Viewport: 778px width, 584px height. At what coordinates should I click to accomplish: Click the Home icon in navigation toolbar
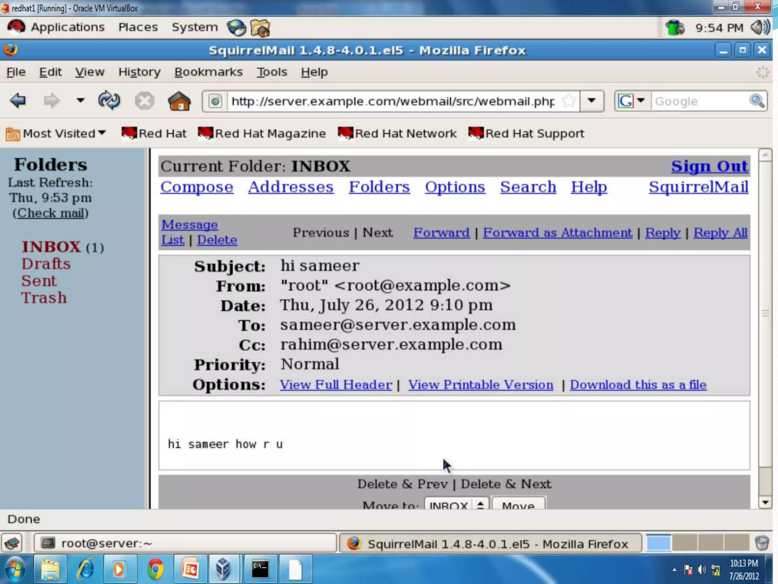click(179, 101)
